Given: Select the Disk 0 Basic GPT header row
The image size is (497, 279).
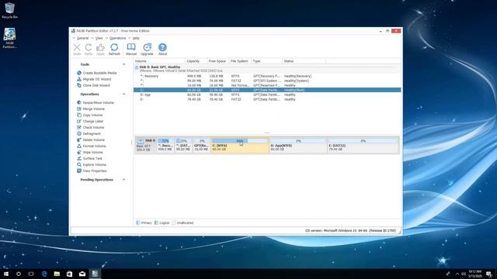Looking at the screenshot, I should (267, 69).
